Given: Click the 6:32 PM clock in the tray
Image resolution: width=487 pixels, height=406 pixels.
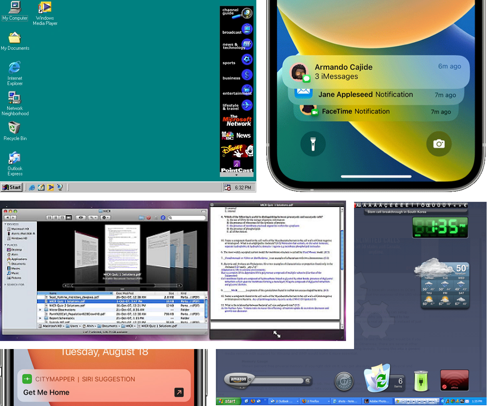Looking at the screenshot, I should coord(243,188).
